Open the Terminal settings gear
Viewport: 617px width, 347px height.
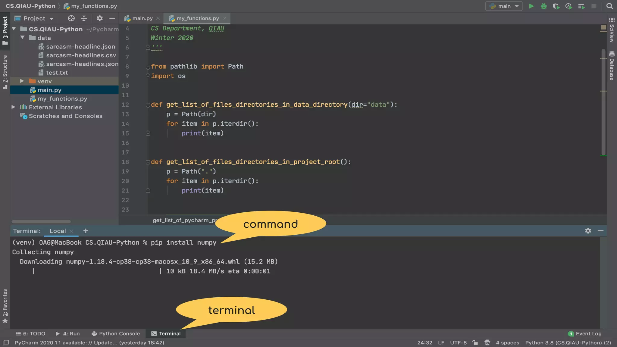click(x=588, y=231)
